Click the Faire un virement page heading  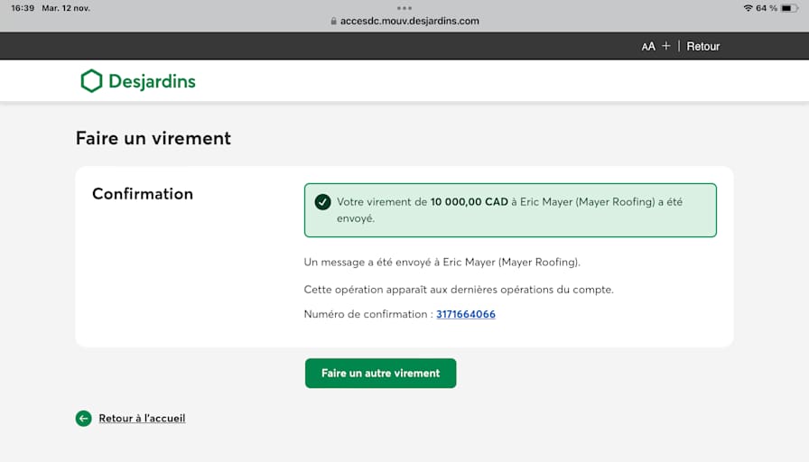153,138
